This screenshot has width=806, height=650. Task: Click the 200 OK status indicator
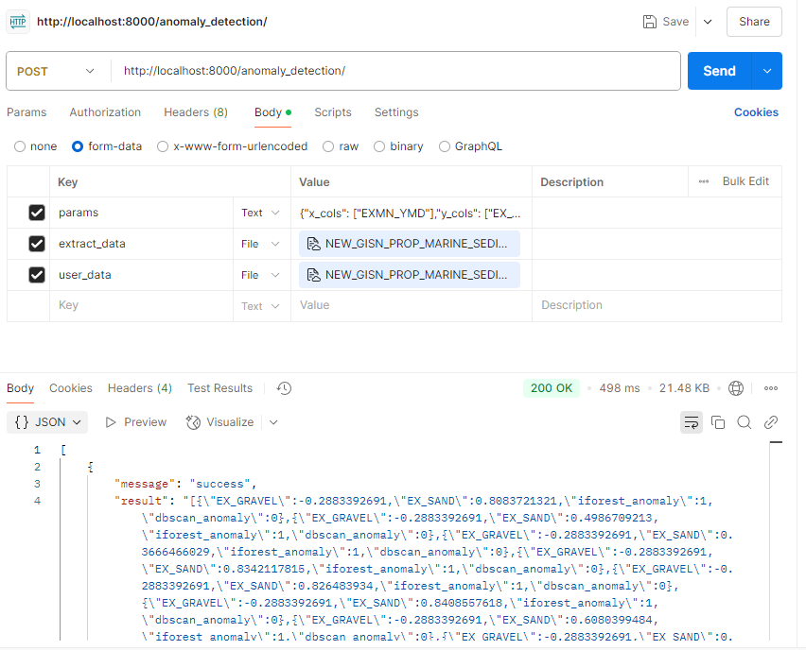552,387
